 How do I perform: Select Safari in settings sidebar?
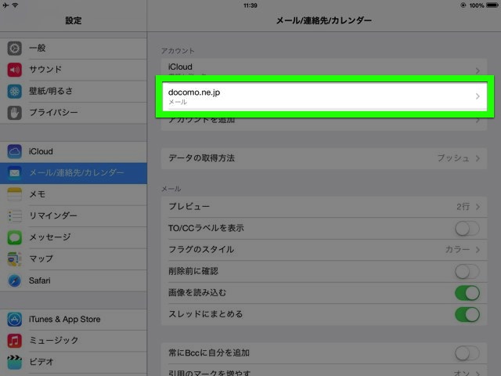74,280
